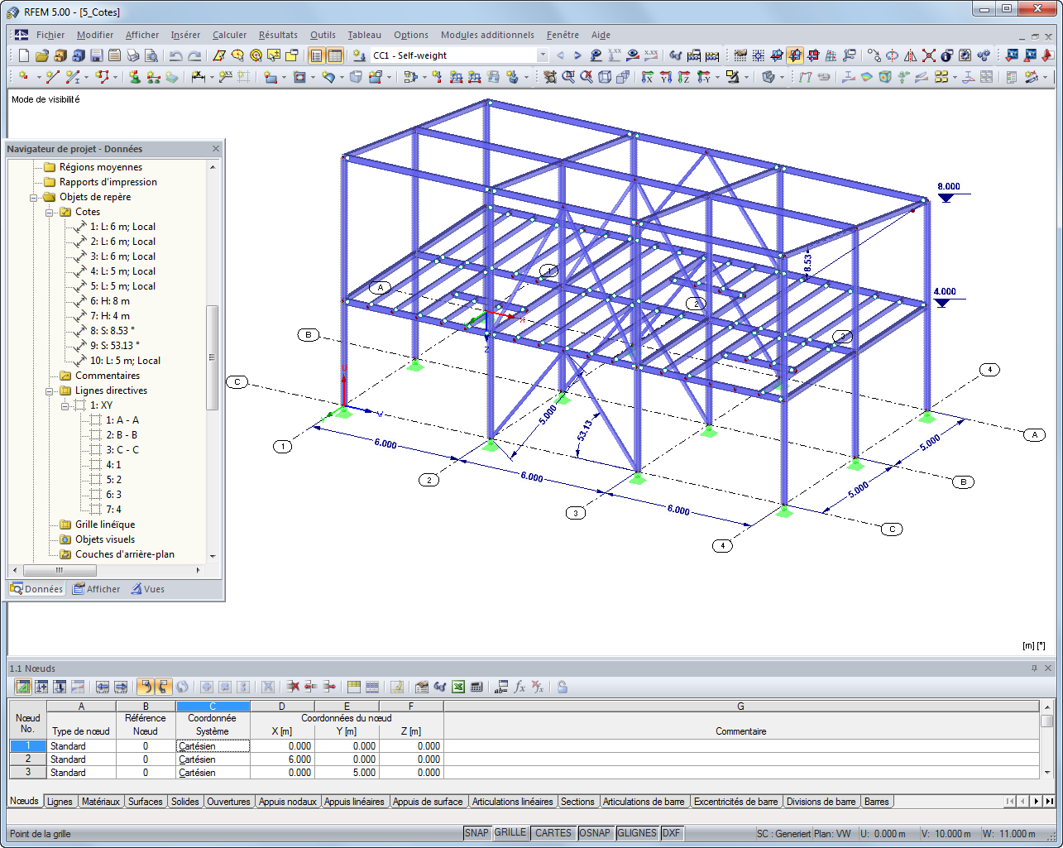Toggle GLIGNES in the status bar
The image size is (1063, 848).
[x=636, y=833]
